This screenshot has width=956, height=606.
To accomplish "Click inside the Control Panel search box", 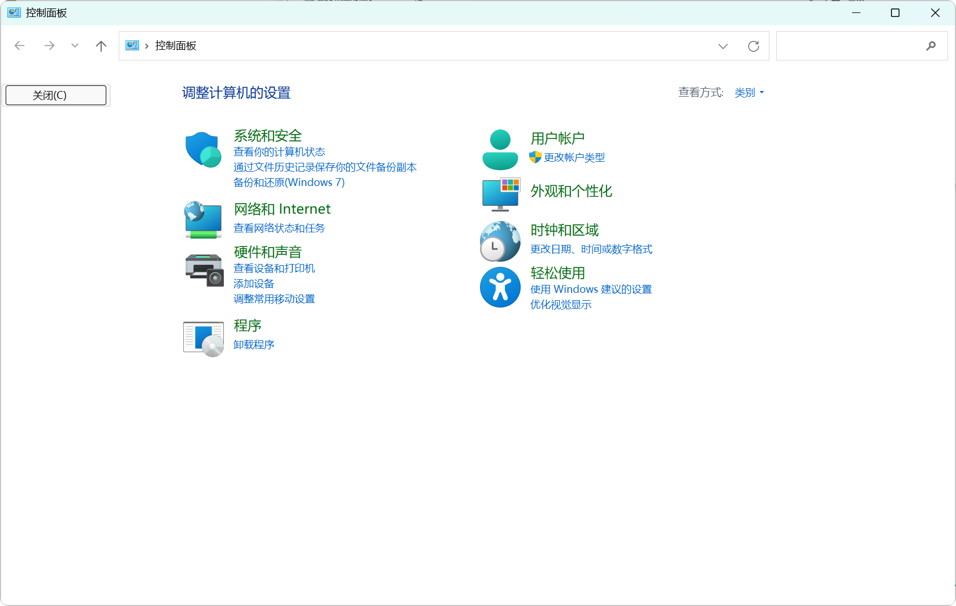I will coord(851,46).
